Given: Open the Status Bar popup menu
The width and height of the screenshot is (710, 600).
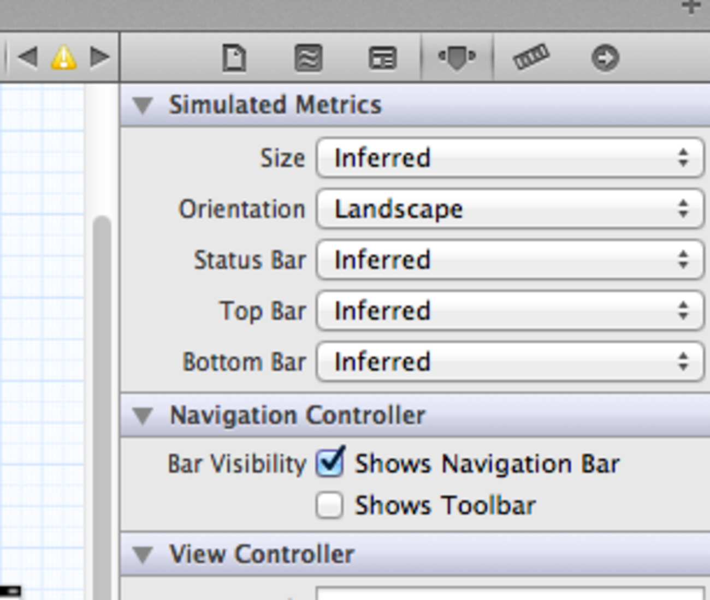Looking at the screenshot, I should 510,260.
